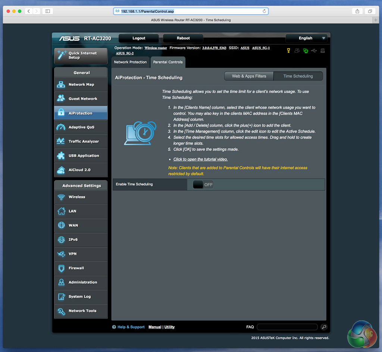Click the FAQ search magnifier icon
382x352 pixels.
coord(324,327)
